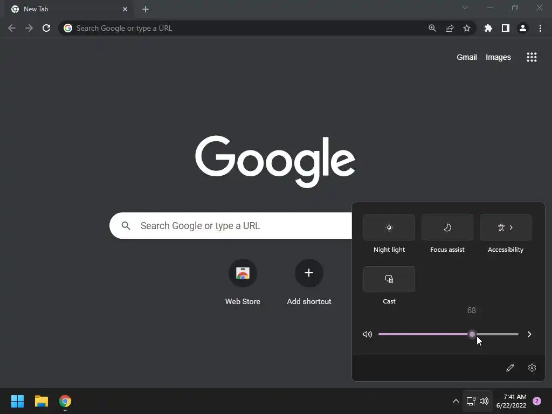Open the clock and date in the taskbar
The image size is (552, 414).
(x=511, y=401)
